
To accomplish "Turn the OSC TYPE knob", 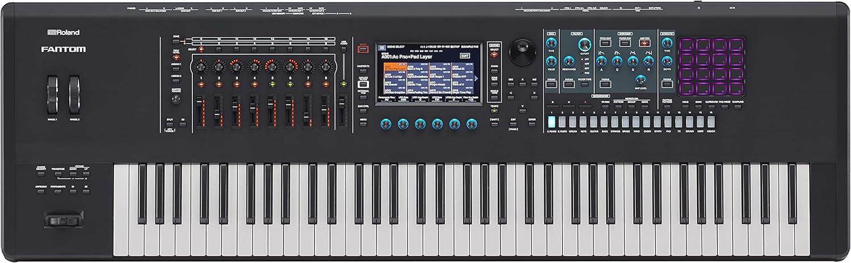I will tap(551, 43).
